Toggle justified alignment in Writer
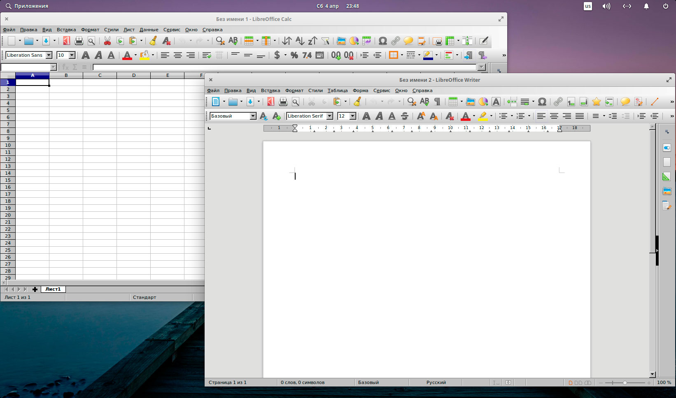Viewport: 676px width, 398px height. point(580,116)
